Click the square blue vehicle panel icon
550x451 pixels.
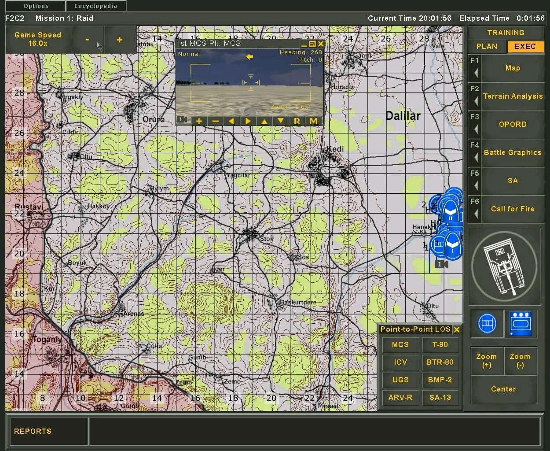coord(521,324)
